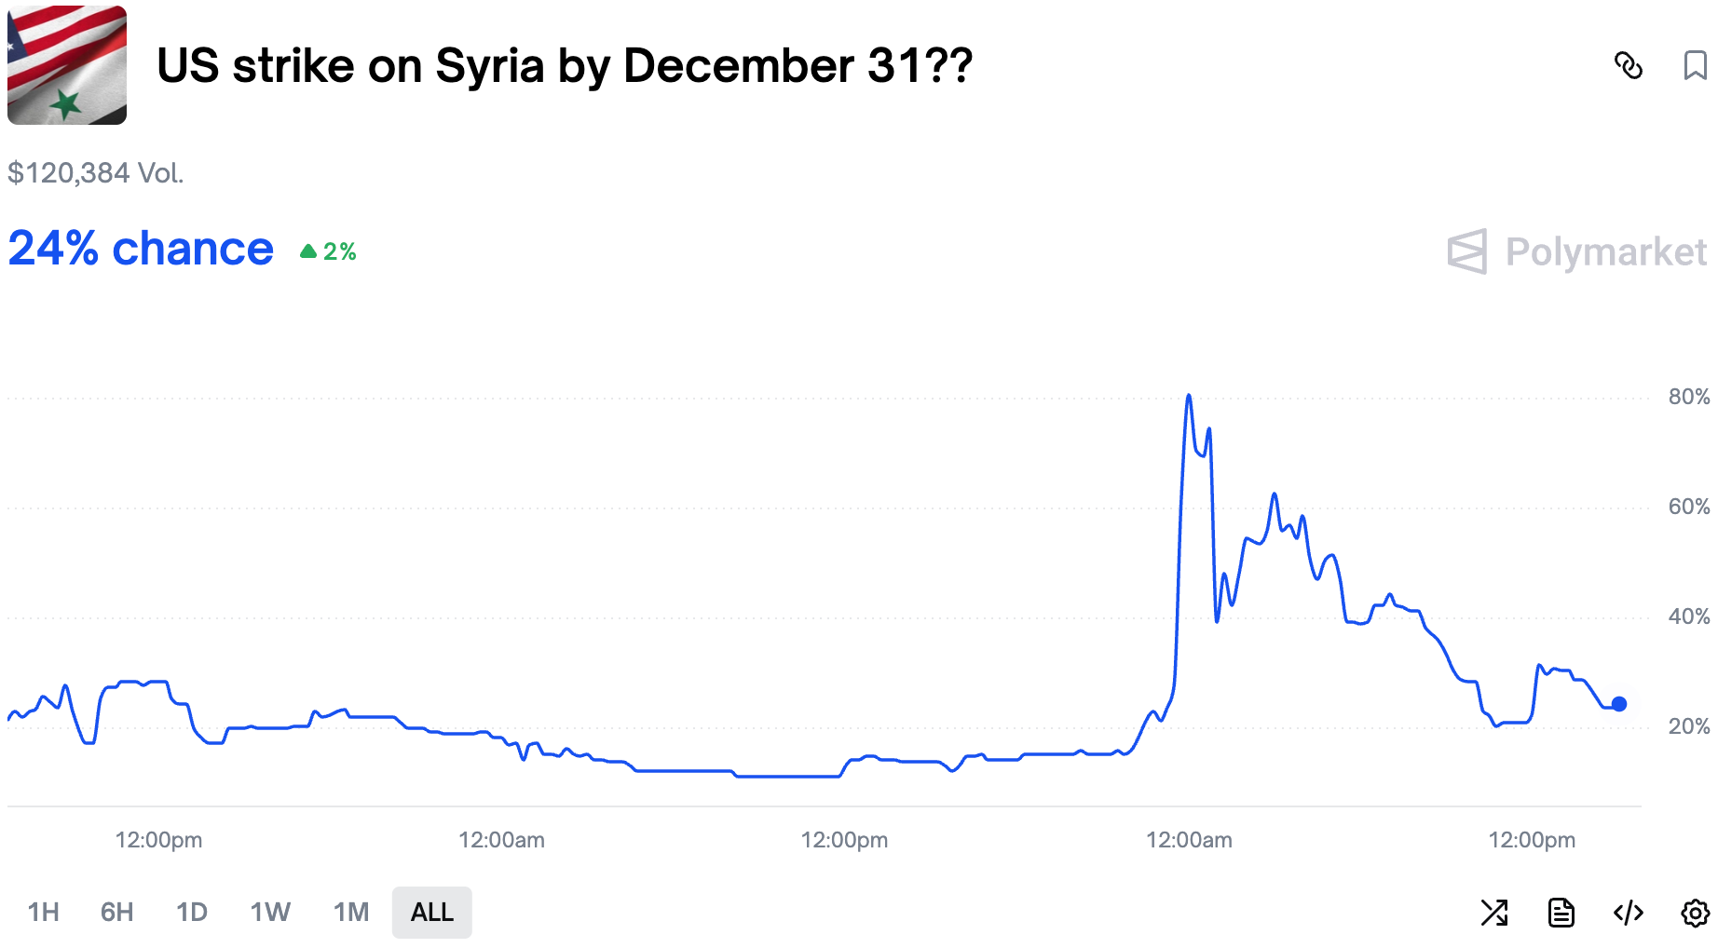The image size is (1718, 948).
Task: Select the 1H time range
Action: 44,913
